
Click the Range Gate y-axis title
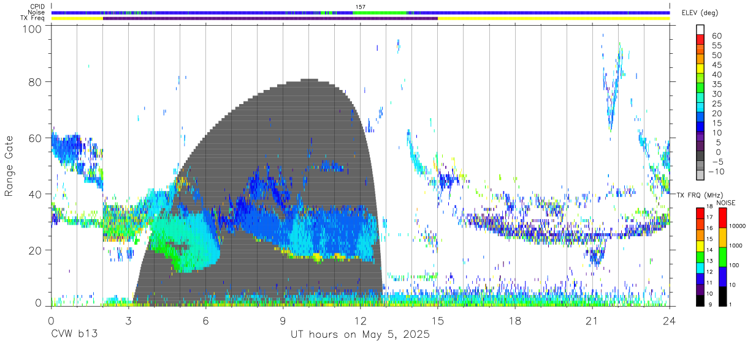click(x=9, y=166)
